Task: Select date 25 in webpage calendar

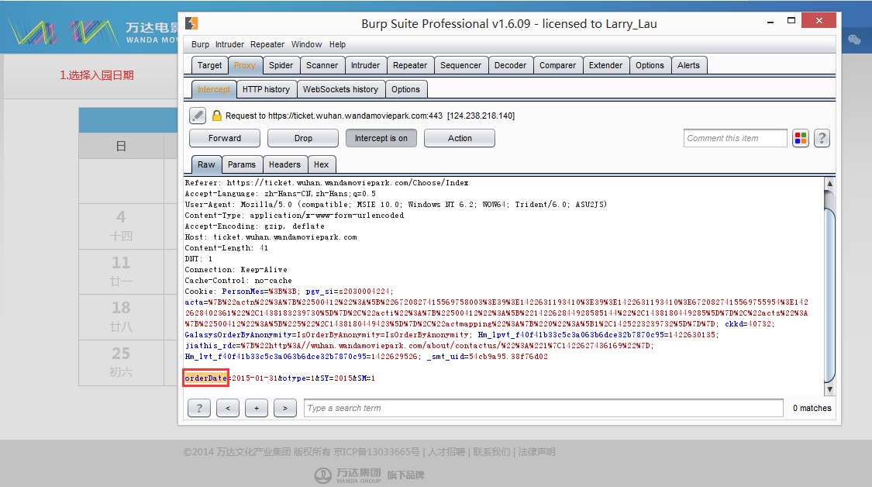Action: tap(121, 362)
